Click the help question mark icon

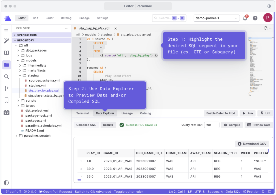(x=255, y=18)
